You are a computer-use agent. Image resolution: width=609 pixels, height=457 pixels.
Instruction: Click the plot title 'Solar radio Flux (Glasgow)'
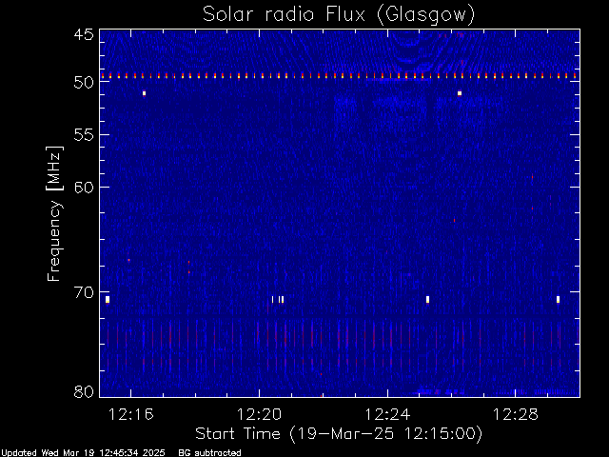pyautogui.click(x=339, y=15)
